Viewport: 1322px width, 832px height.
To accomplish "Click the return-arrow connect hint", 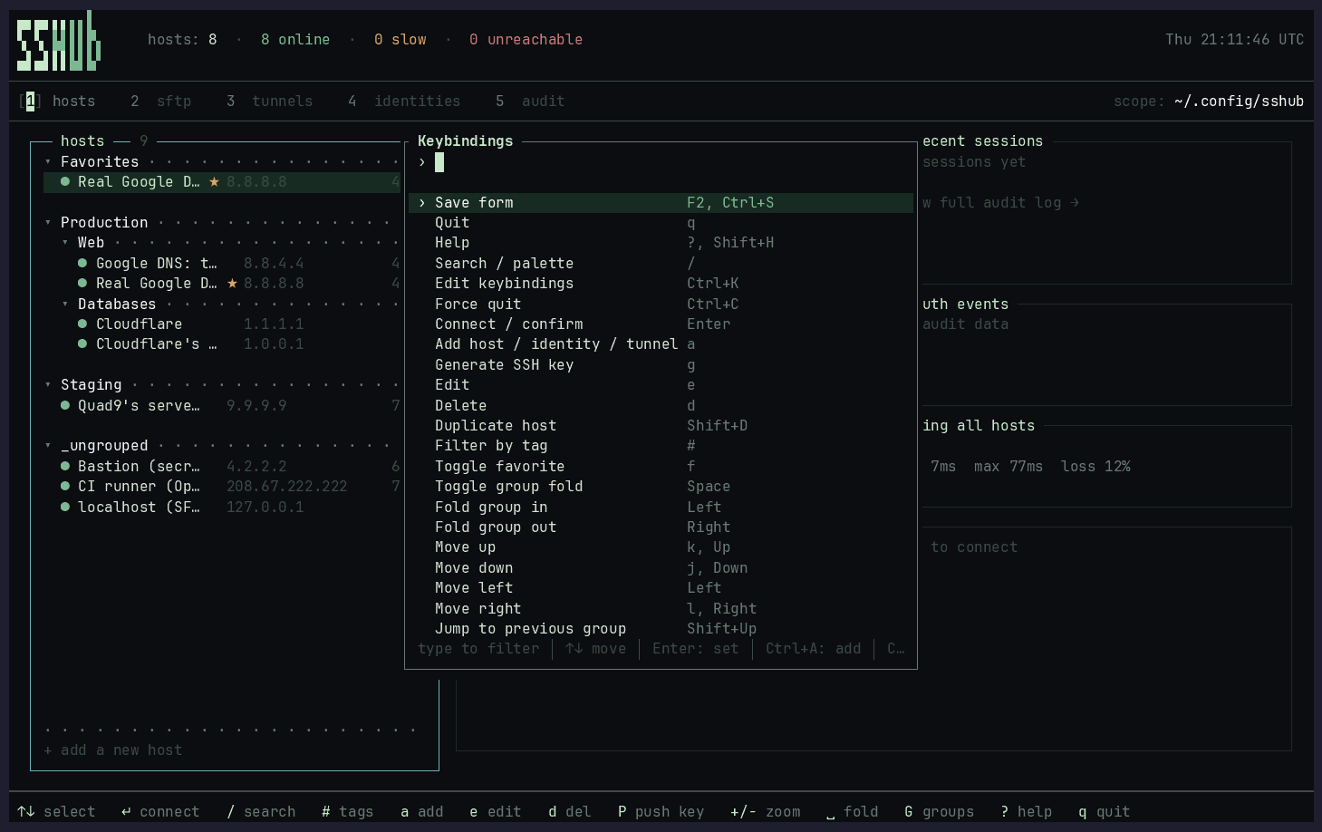I will point(126,811).
